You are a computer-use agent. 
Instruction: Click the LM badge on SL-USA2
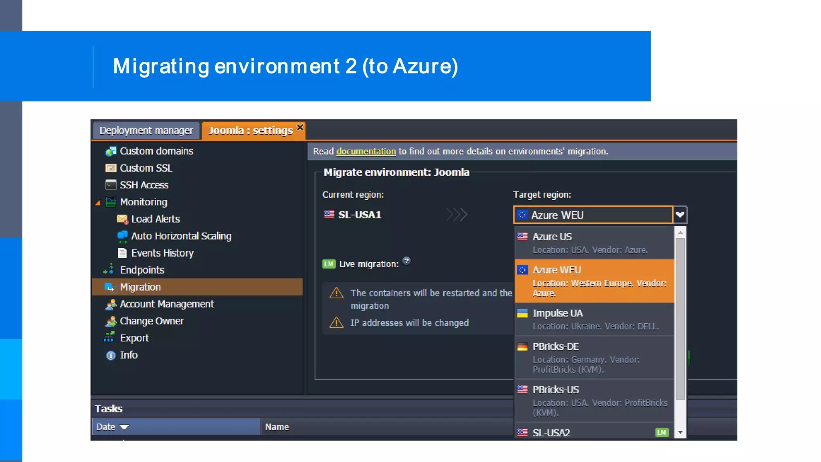(x=662, y=432)
